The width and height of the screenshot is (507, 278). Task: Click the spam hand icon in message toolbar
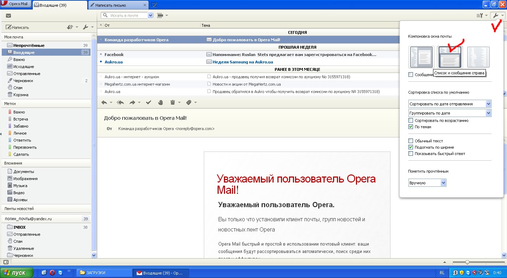coord(161,103)
